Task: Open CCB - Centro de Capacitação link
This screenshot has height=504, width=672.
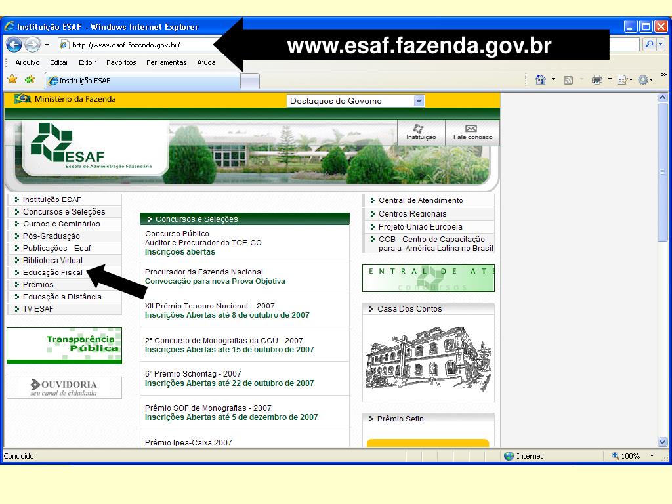Action: coord(436,243)
